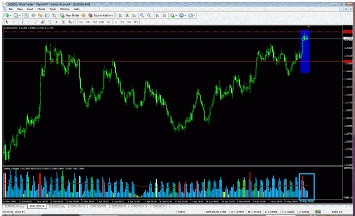
Task: Draw a horizontal line tool
Action: 29,22
